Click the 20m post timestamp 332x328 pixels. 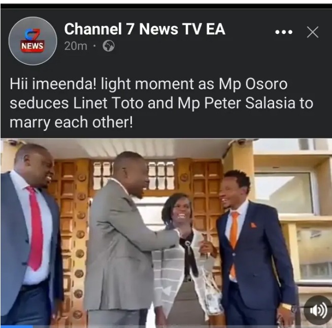coord(76,46)
